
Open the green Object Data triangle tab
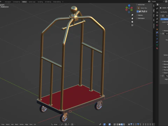(157, 45)
